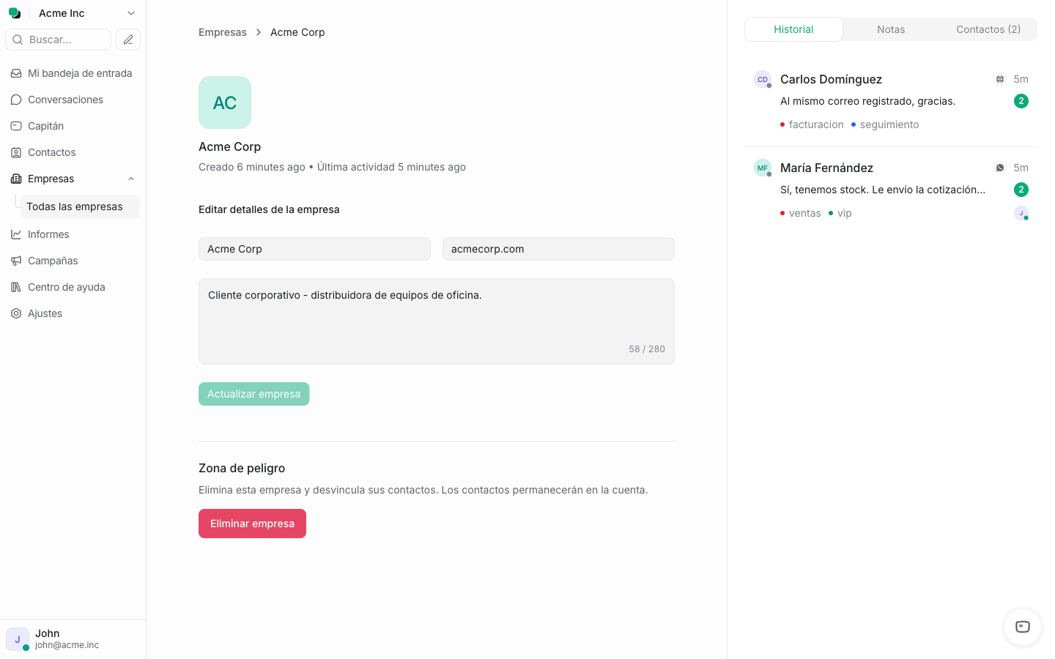The image size is (1055, 659).
Task: Click the vip label
Action: (840, 213)
